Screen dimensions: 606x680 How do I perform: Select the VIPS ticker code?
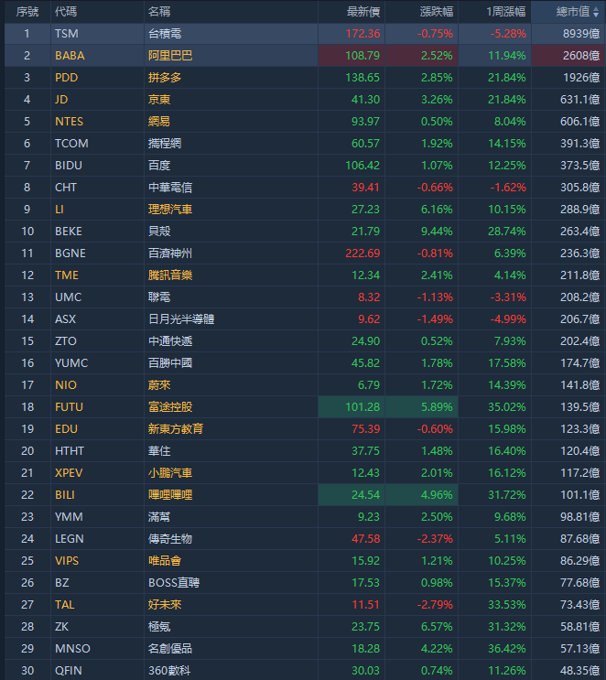pyautogui.click(x=67, y=561)
